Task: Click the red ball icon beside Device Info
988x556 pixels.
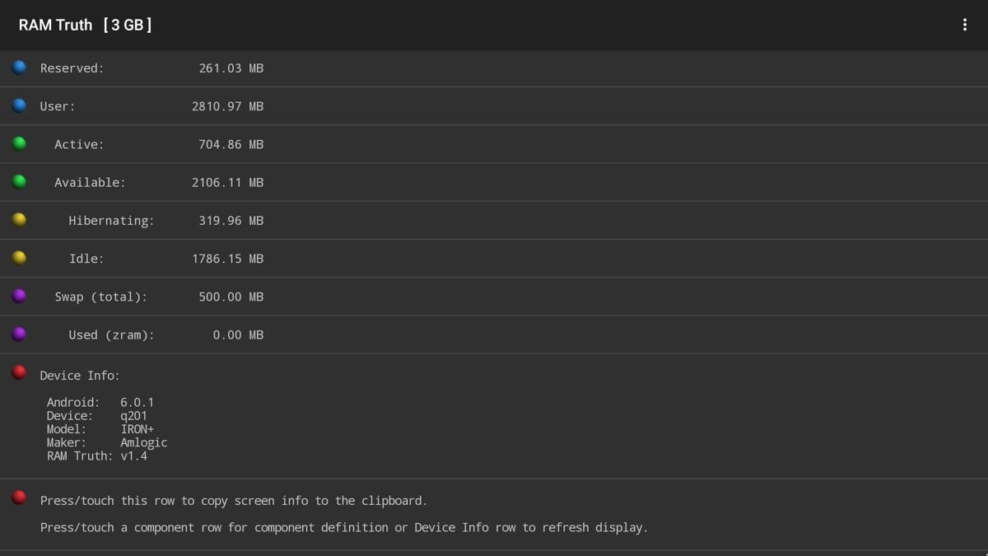Action: point(19,372)
